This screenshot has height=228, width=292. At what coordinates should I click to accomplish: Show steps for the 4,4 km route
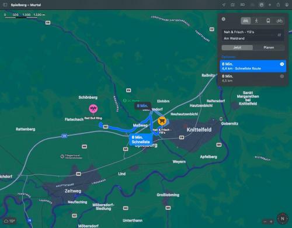(x=282, y=64)
